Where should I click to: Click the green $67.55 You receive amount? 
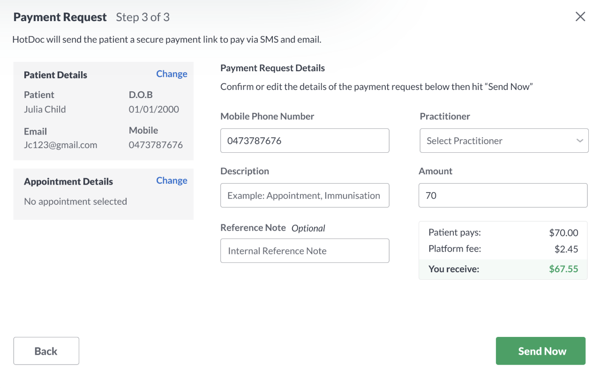(x=563, y=269)
